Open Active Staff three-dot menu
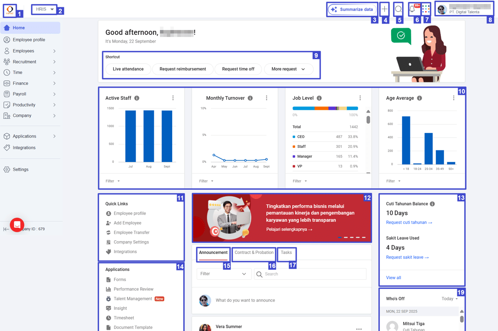 click(x=173, y=98)
